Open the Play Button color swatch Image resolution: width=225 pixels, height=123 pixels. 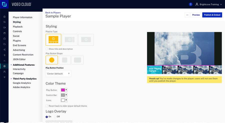point(64,90)
